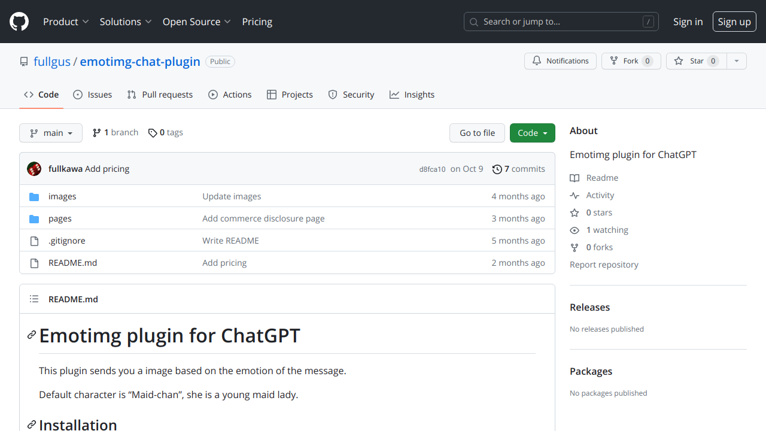Open the emotimg-chat-plugin repository link
This screenshot has width=766, height=431.
[x=140, y=62]
